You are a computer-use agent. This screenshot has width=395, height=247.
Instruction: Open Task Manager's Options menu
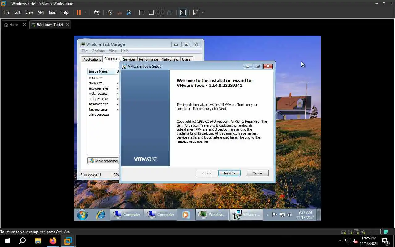pyautogui.click(x=98, y=51)
